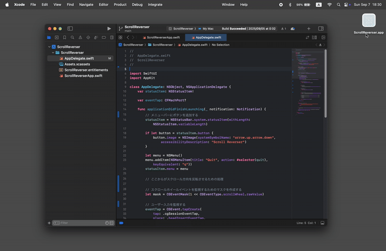Toggle the recent files filter clock icon
The height and width of the screenshot is (251, 386).
tap(107, 223)
